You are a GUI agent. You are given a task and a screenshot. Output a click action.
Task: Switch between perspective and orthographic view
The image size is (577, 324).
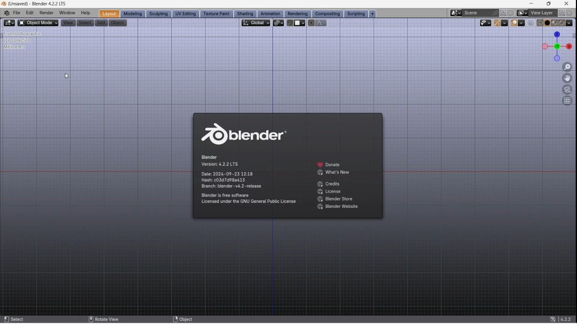(x=568, y=101)
